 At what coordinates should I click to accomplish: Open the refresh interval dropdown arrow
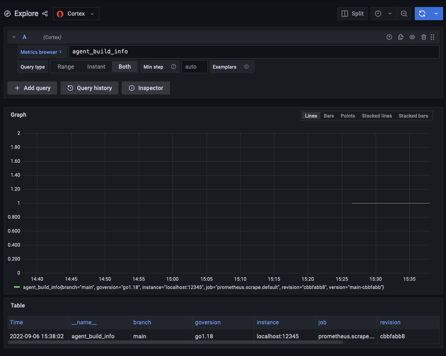[437, 14]
